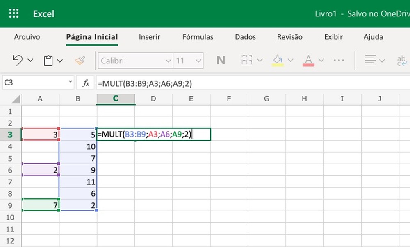Open the Paste clipboard icon

49,60
